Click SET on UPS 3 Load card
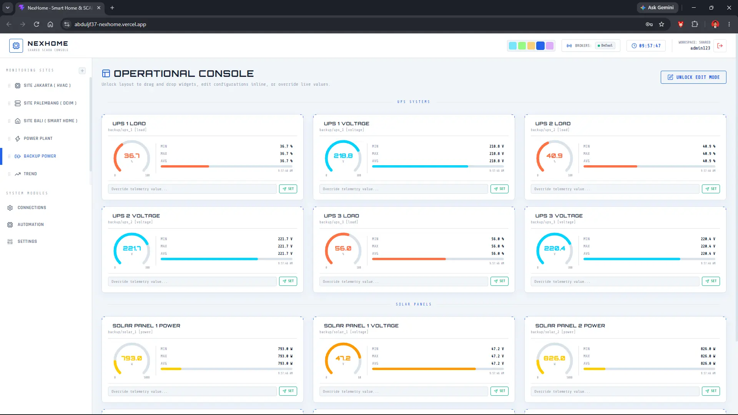 [499, 281]
